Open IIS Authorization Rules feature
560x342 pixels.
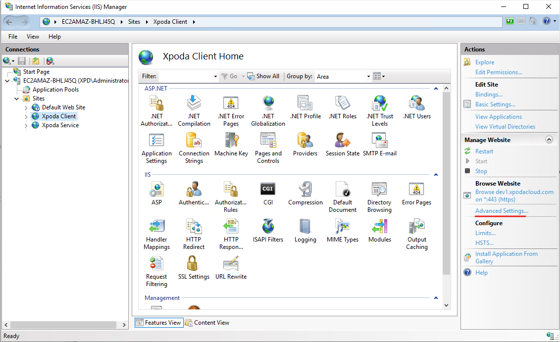[231, 197]
